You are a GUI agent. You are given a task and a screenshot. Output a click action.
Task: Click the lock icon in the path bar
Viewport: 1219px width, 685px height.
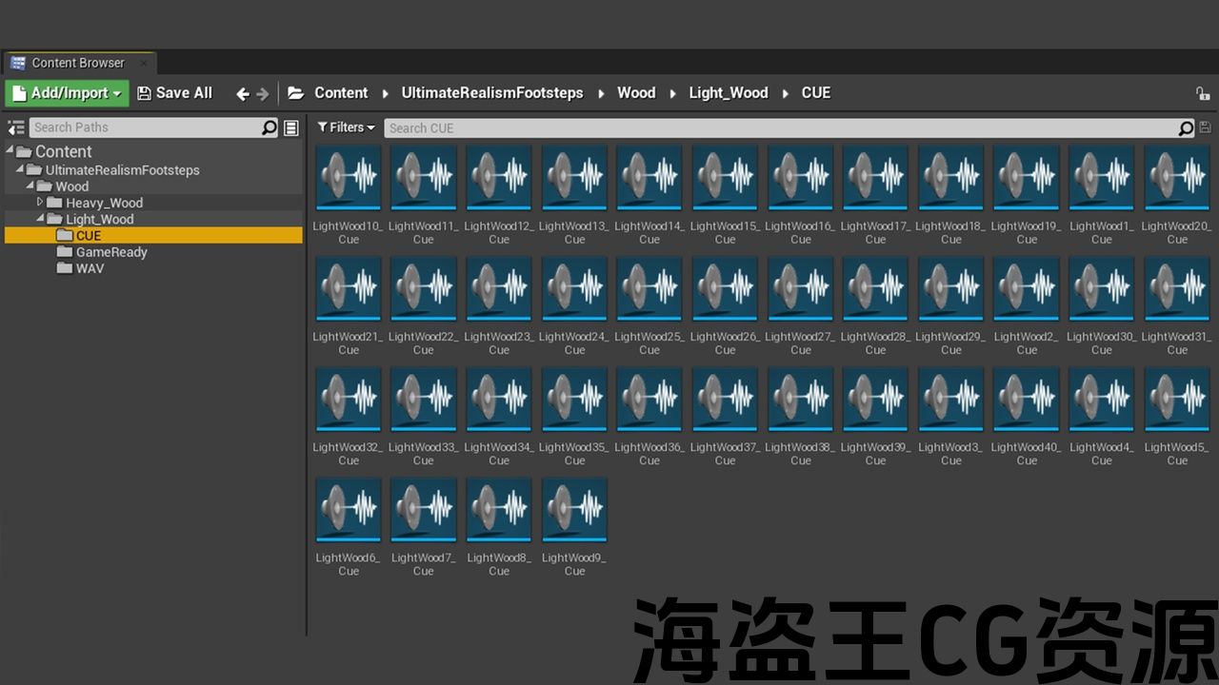1203,93
